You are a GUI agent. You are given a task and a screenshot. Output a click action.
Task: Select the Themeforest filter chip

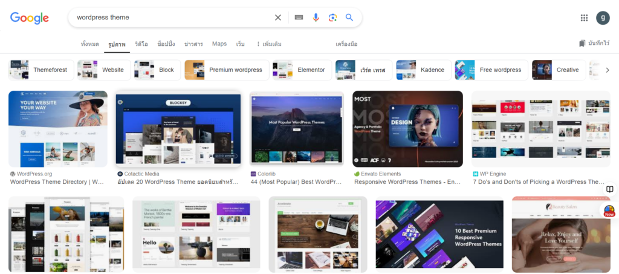click(42, 70)
